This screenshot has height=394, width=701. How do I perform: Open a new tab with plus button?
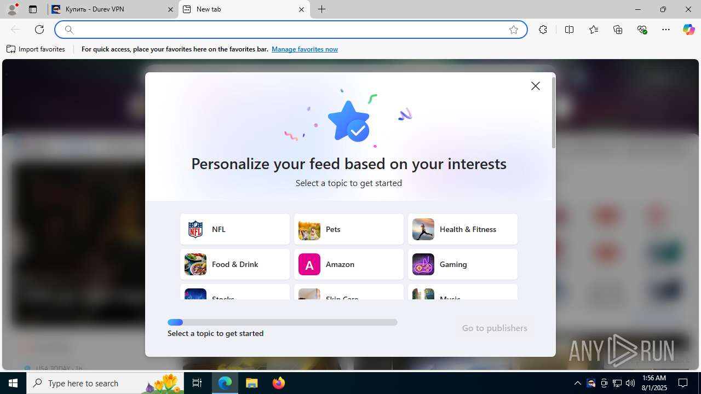(x=322, y=9)
